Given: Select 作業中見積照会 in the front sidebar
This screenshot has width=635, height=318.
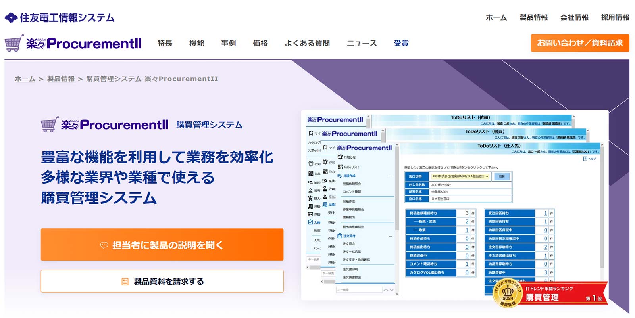Looking at the screenshot, I should [x=353, y=209].
